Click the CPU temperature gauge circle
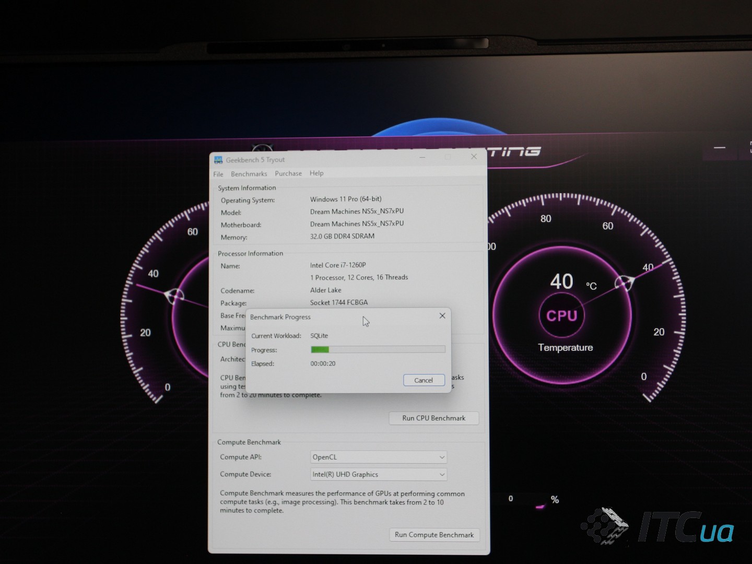 pyautogui.click(x=561, y=315)
